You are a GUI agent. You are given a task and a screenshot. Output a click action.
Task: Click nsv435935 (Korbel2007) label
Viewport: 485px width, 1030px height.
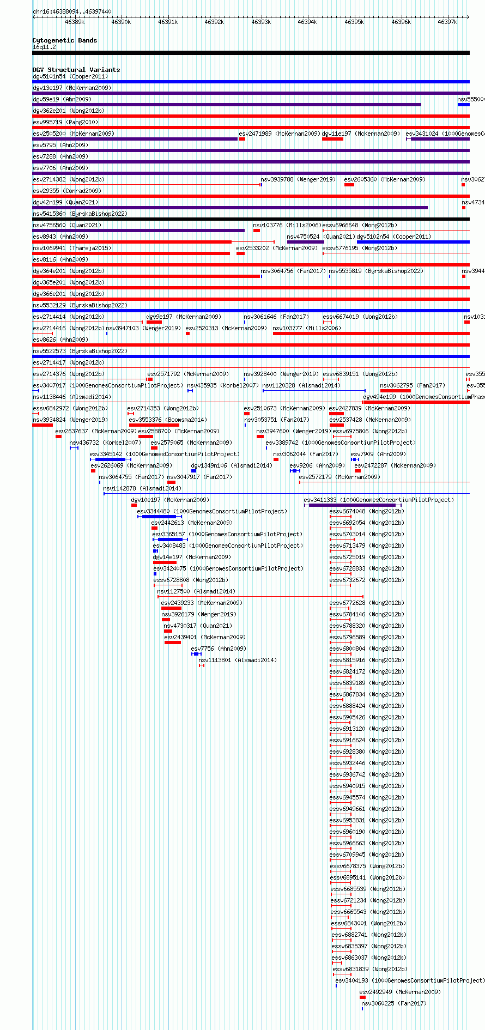tap(223, 386)
